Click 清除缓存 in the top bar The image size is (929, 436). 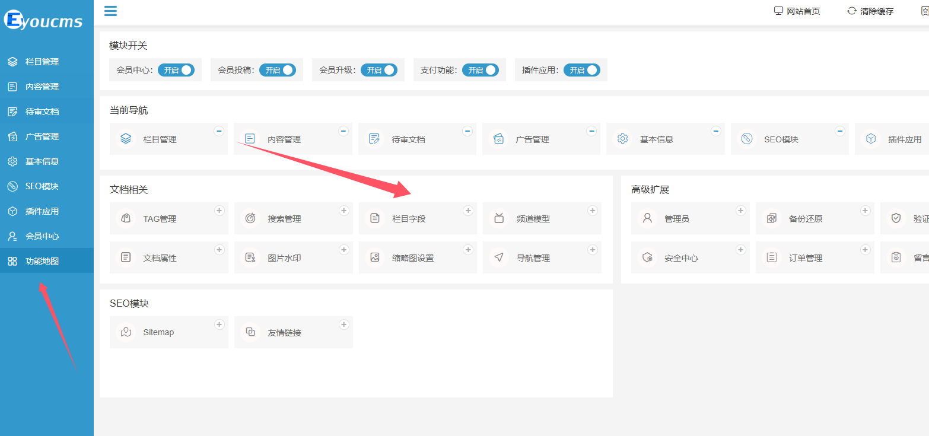coord(870,11)
